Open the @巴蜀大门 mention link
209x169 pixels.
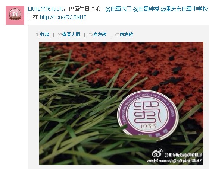118,9
